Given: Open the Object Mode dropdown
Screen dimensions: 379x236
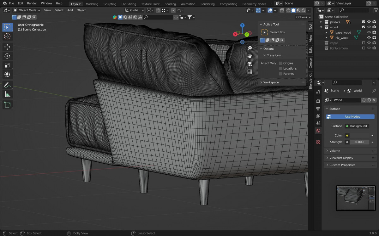Looking at the screenshot, I should point(27,10).
